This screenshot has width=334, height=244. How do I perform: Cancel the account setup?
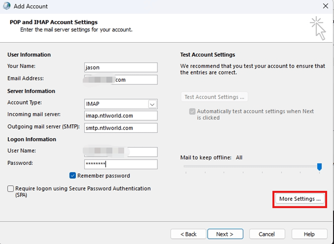click(267, 234)
